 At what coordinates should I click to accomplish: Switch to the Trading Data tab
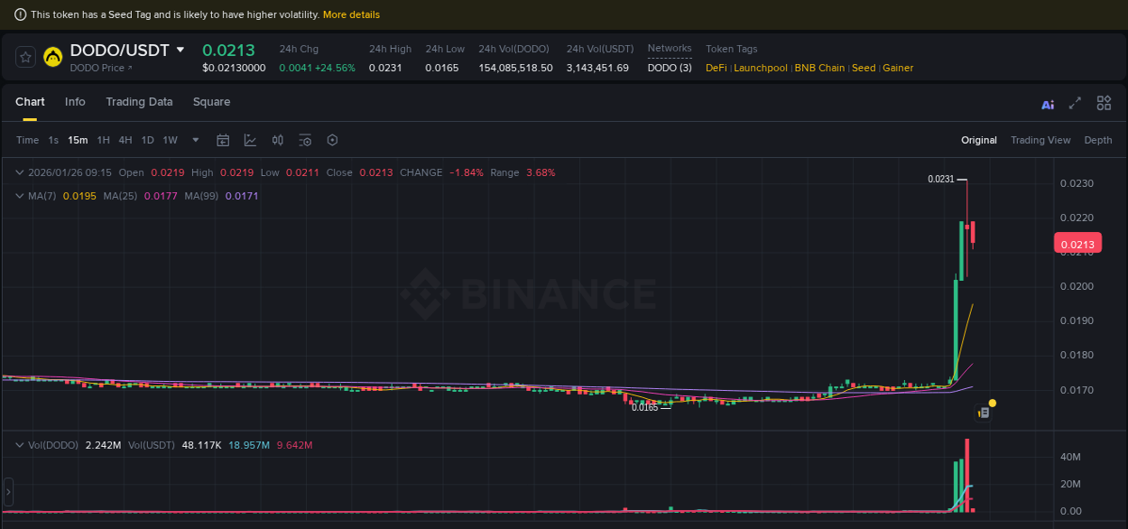click(139, 102)
